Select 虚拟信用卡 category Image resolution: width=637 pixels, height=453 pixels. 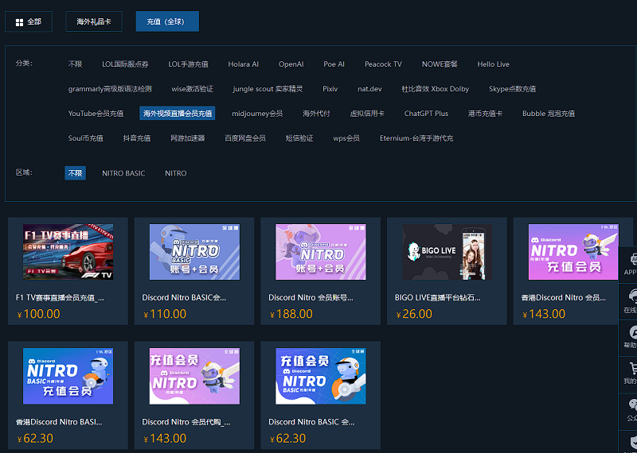[x=367, y=114]
